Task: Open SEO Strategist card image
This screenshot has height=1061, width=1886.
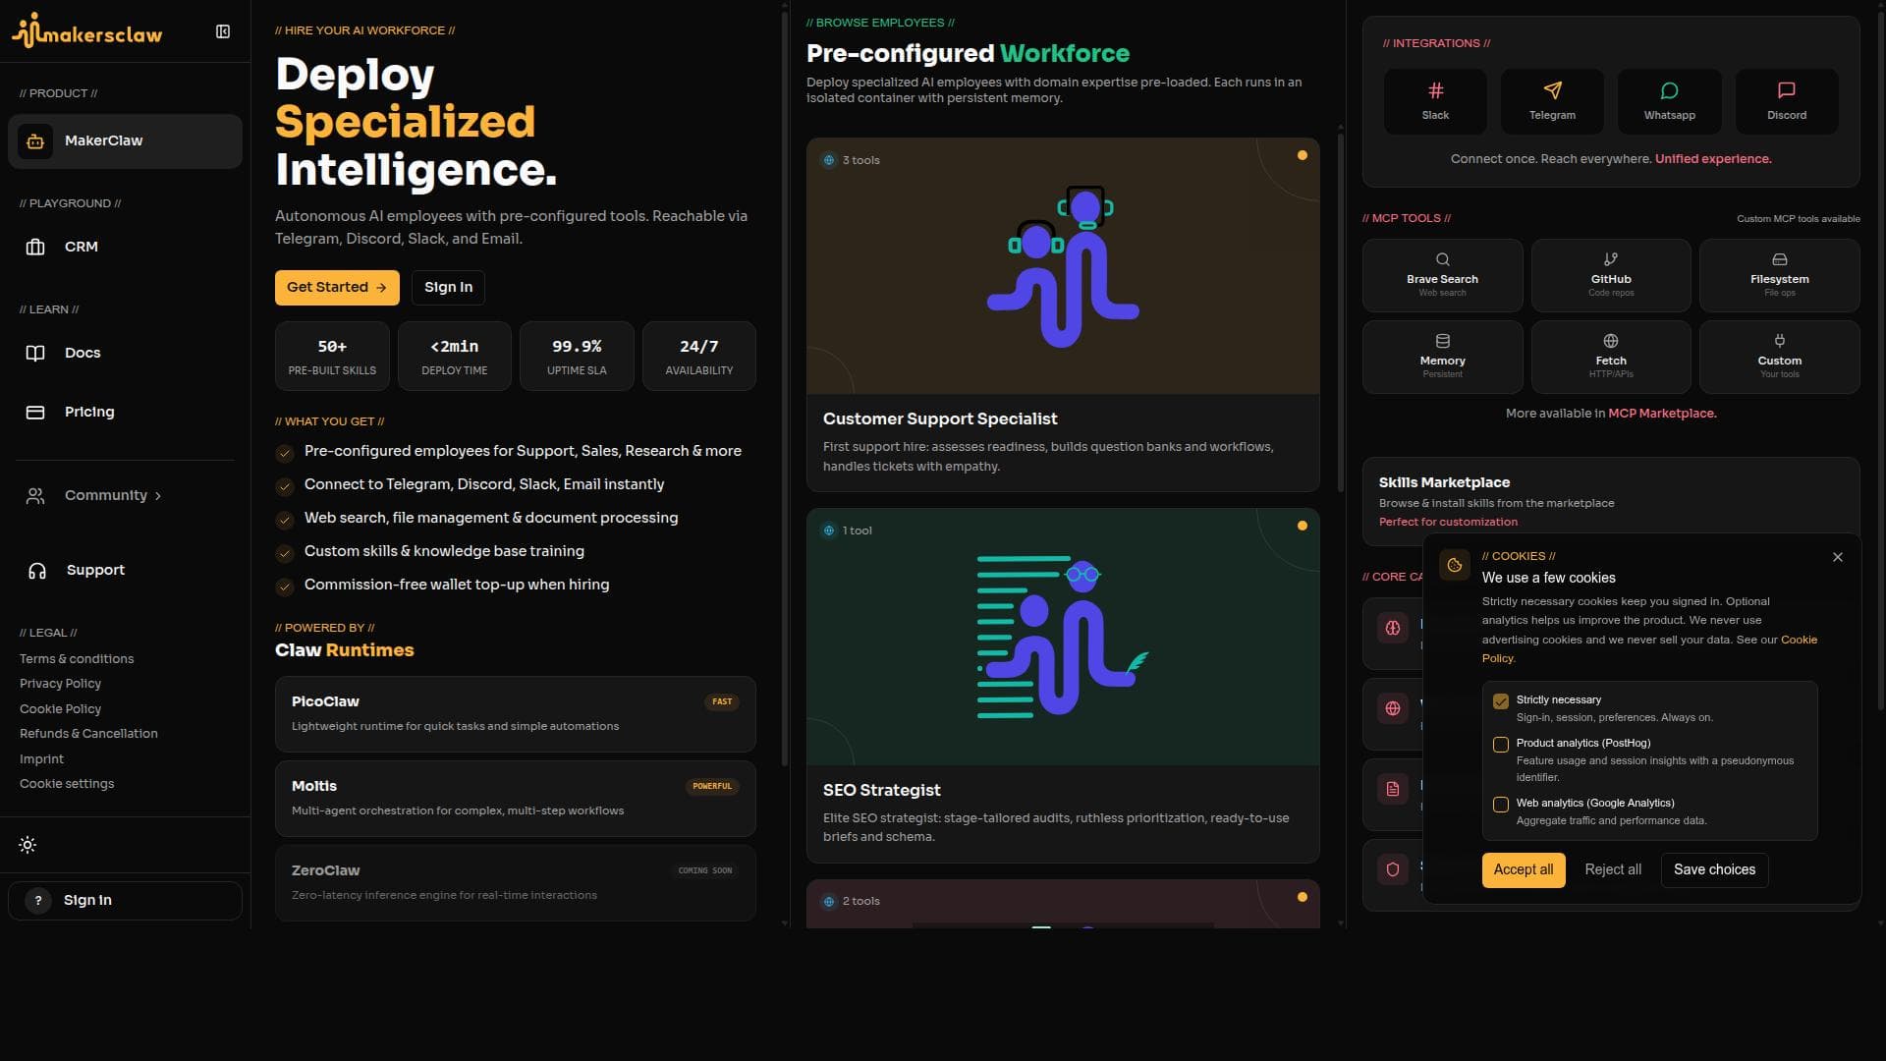Action: coord(1063,637)
